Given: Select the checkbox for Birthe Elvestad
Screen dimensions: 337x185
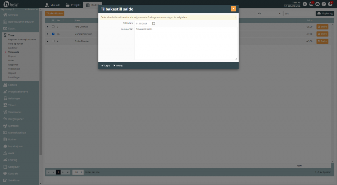Looking at the screenshot, I should click(x=53, y=41).
